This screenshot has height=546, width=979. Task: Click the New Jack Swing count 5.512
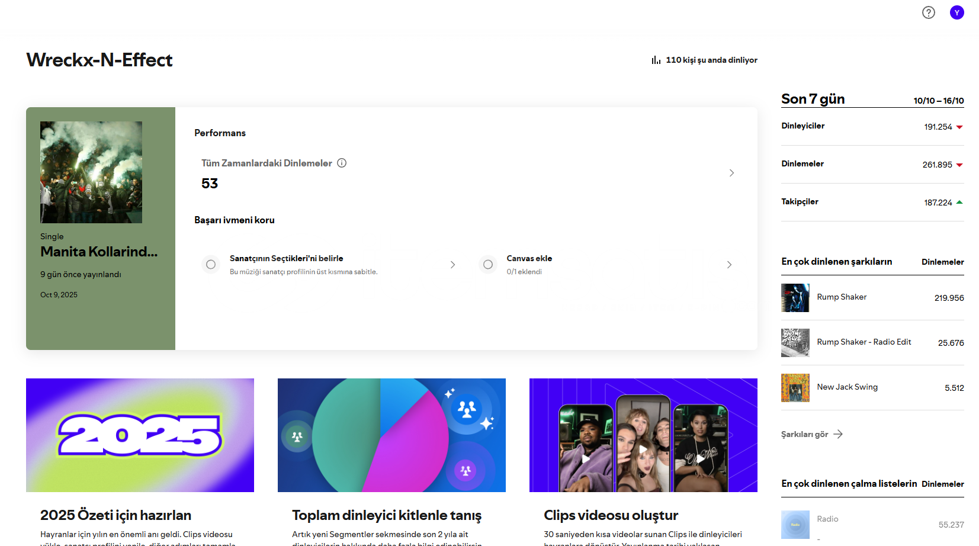954,388
